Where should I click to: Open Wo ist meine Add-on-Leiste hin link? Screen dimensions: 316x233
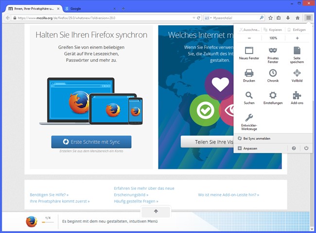tap(228, 195)
